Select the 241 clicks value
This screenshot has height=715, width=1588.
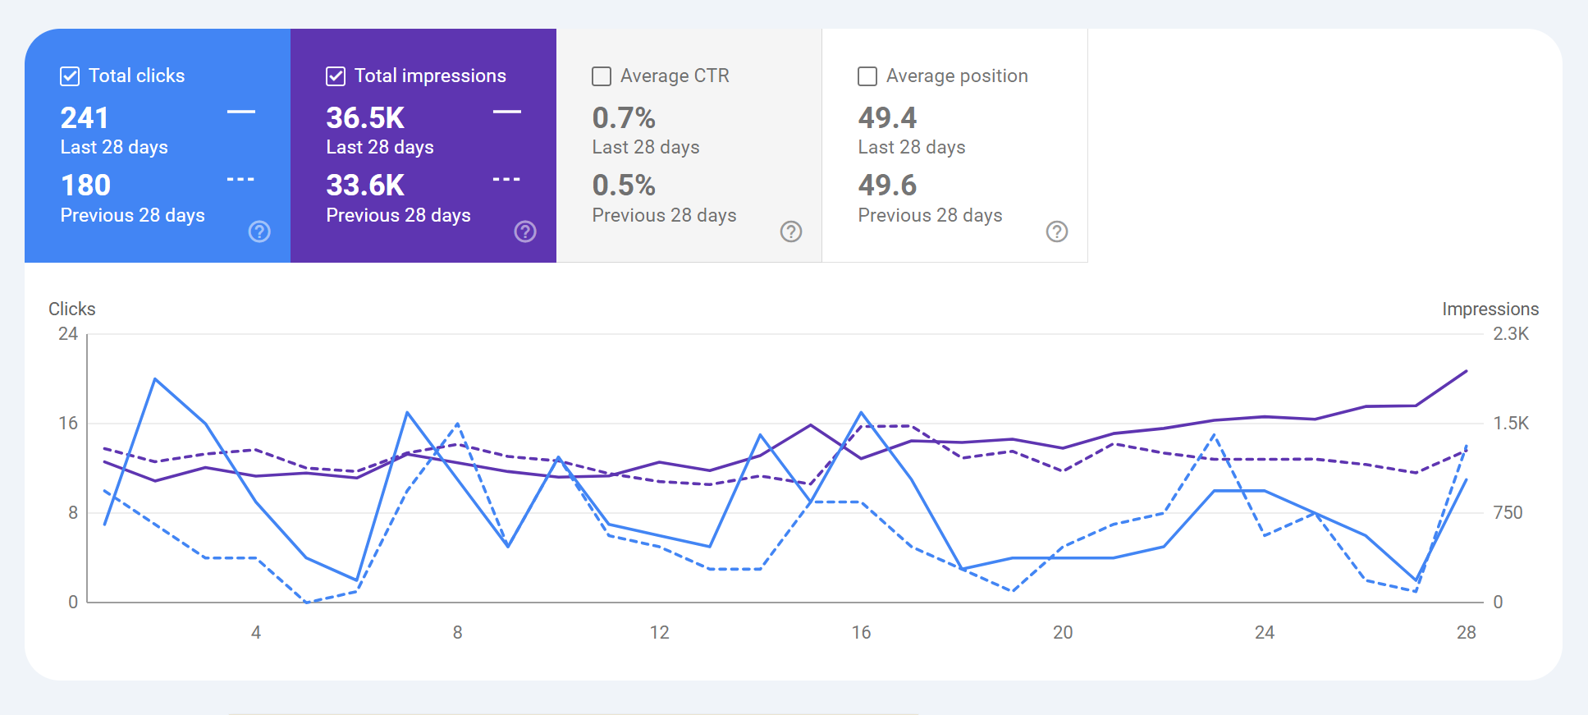[85, 118]
